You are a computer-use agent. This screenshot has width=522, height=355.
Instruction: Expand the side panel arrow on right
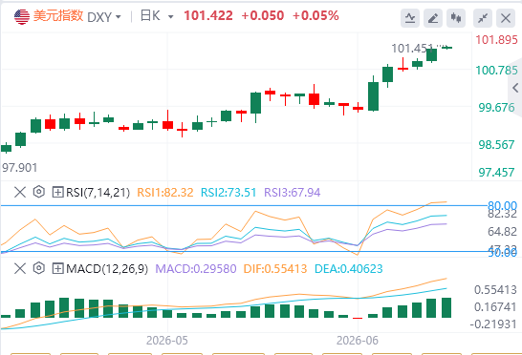pos(515,88)
